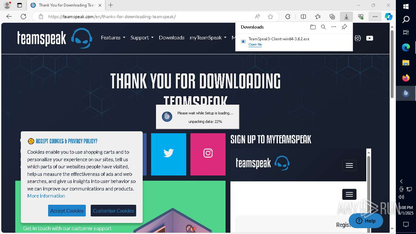This screenshot has height=234, width=416.
Task: Open Edge Settings and more menu
Action: tap(375, 17)
